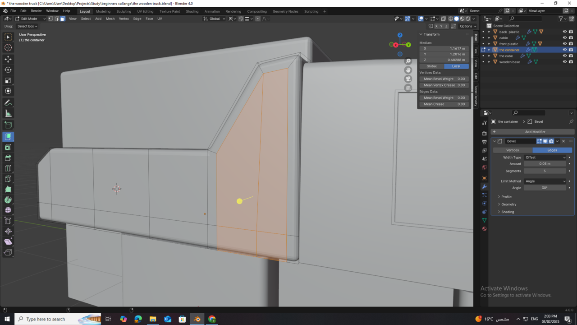Switch to the Modeling workspace tab
Screen dimensions: 577x325
click(x=103, y=11)
